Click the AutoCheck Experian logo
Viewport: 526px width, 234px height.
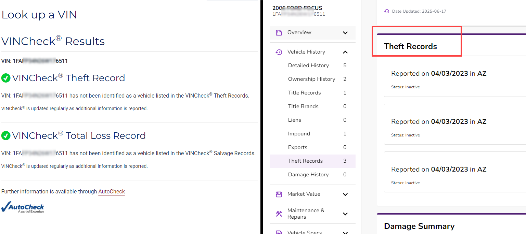point(23,207)
